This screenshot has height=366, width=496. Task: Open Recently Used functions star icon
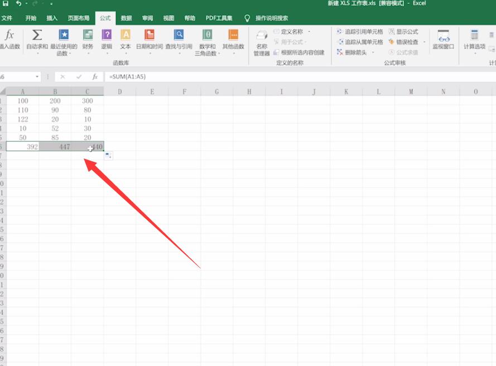click(64, 35)
